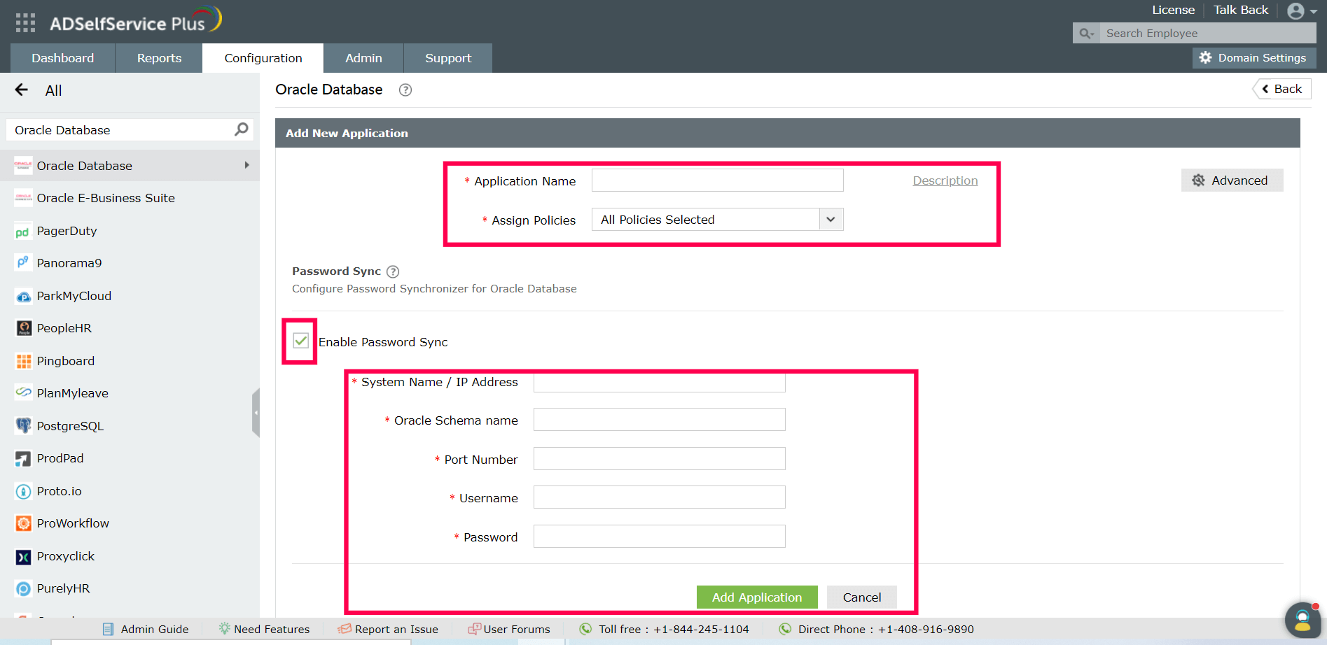Open the Password Sync help icon
This screenshot has height=645, width=1327.
tap(393, 271)
